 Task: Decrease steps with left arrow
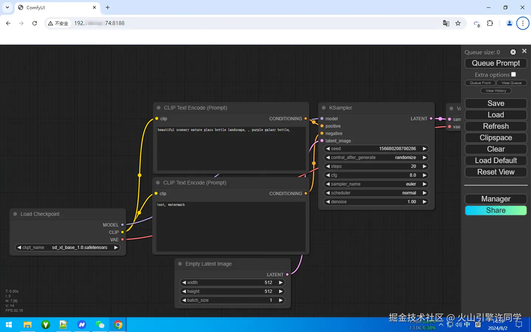point(327,166)
